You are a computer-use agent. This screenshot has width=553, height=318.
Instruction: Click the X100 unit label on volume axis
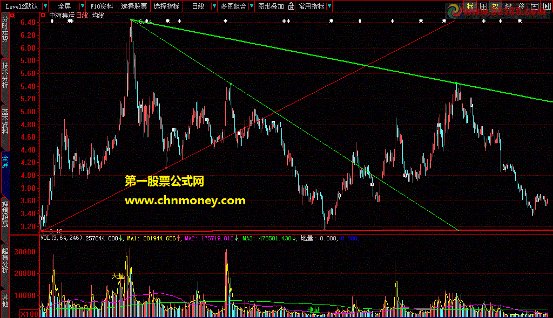[29, 314]
